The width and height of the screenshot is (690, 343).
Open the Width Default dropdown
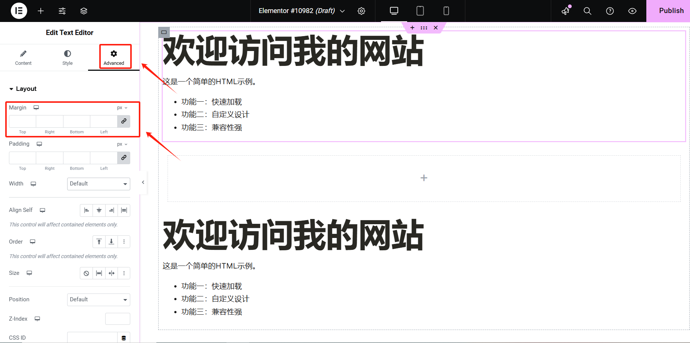(x=99, y=184)
